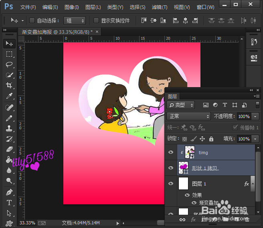Hide the 形状 1 拷贝 layer
This screenshot has height=228, width=263.
[x=171, y=168]
